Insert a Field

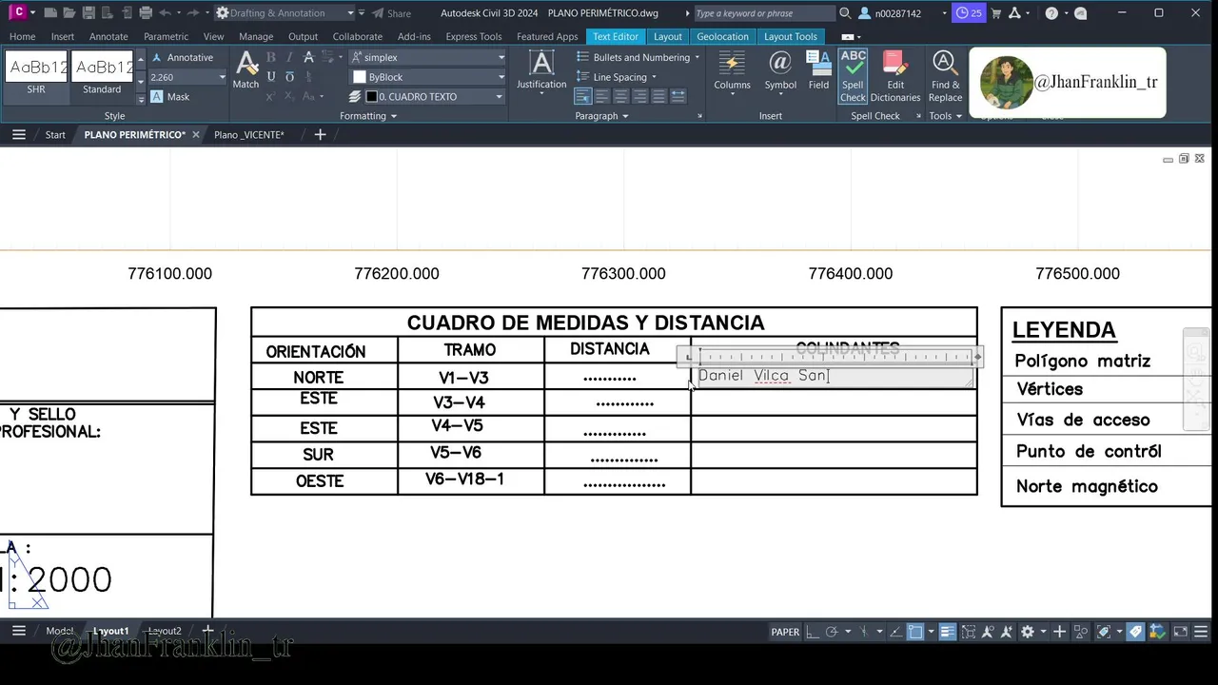coord(818,71)
